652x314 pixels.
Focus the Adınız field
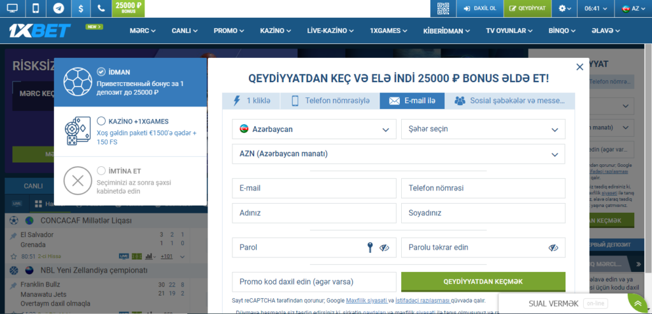point(315,213)
